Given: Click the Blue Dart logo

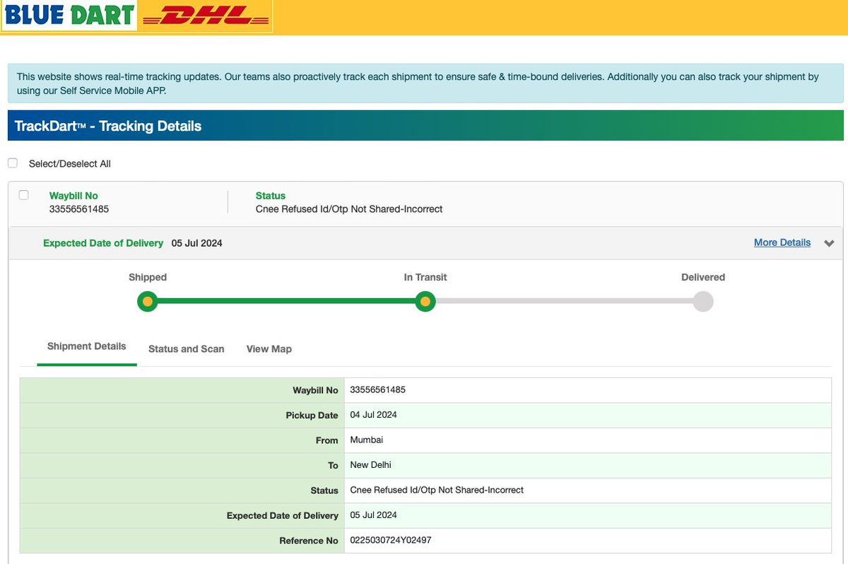Looking at the screenshot, I should pyautogui.click(x=69, y=15).
